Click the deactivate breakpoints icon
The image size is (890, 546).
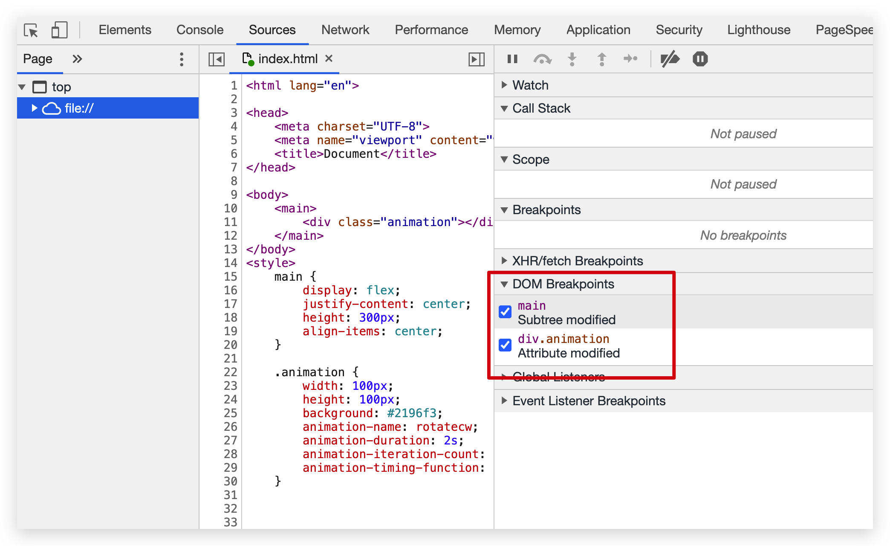pos(670,59)
